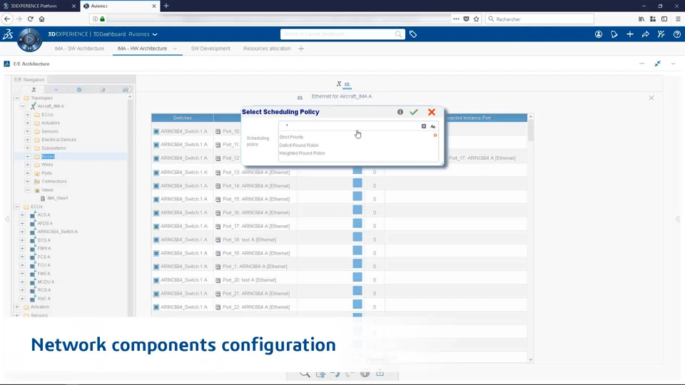Clear filter with square icon in dialog

tap(424, 127)
